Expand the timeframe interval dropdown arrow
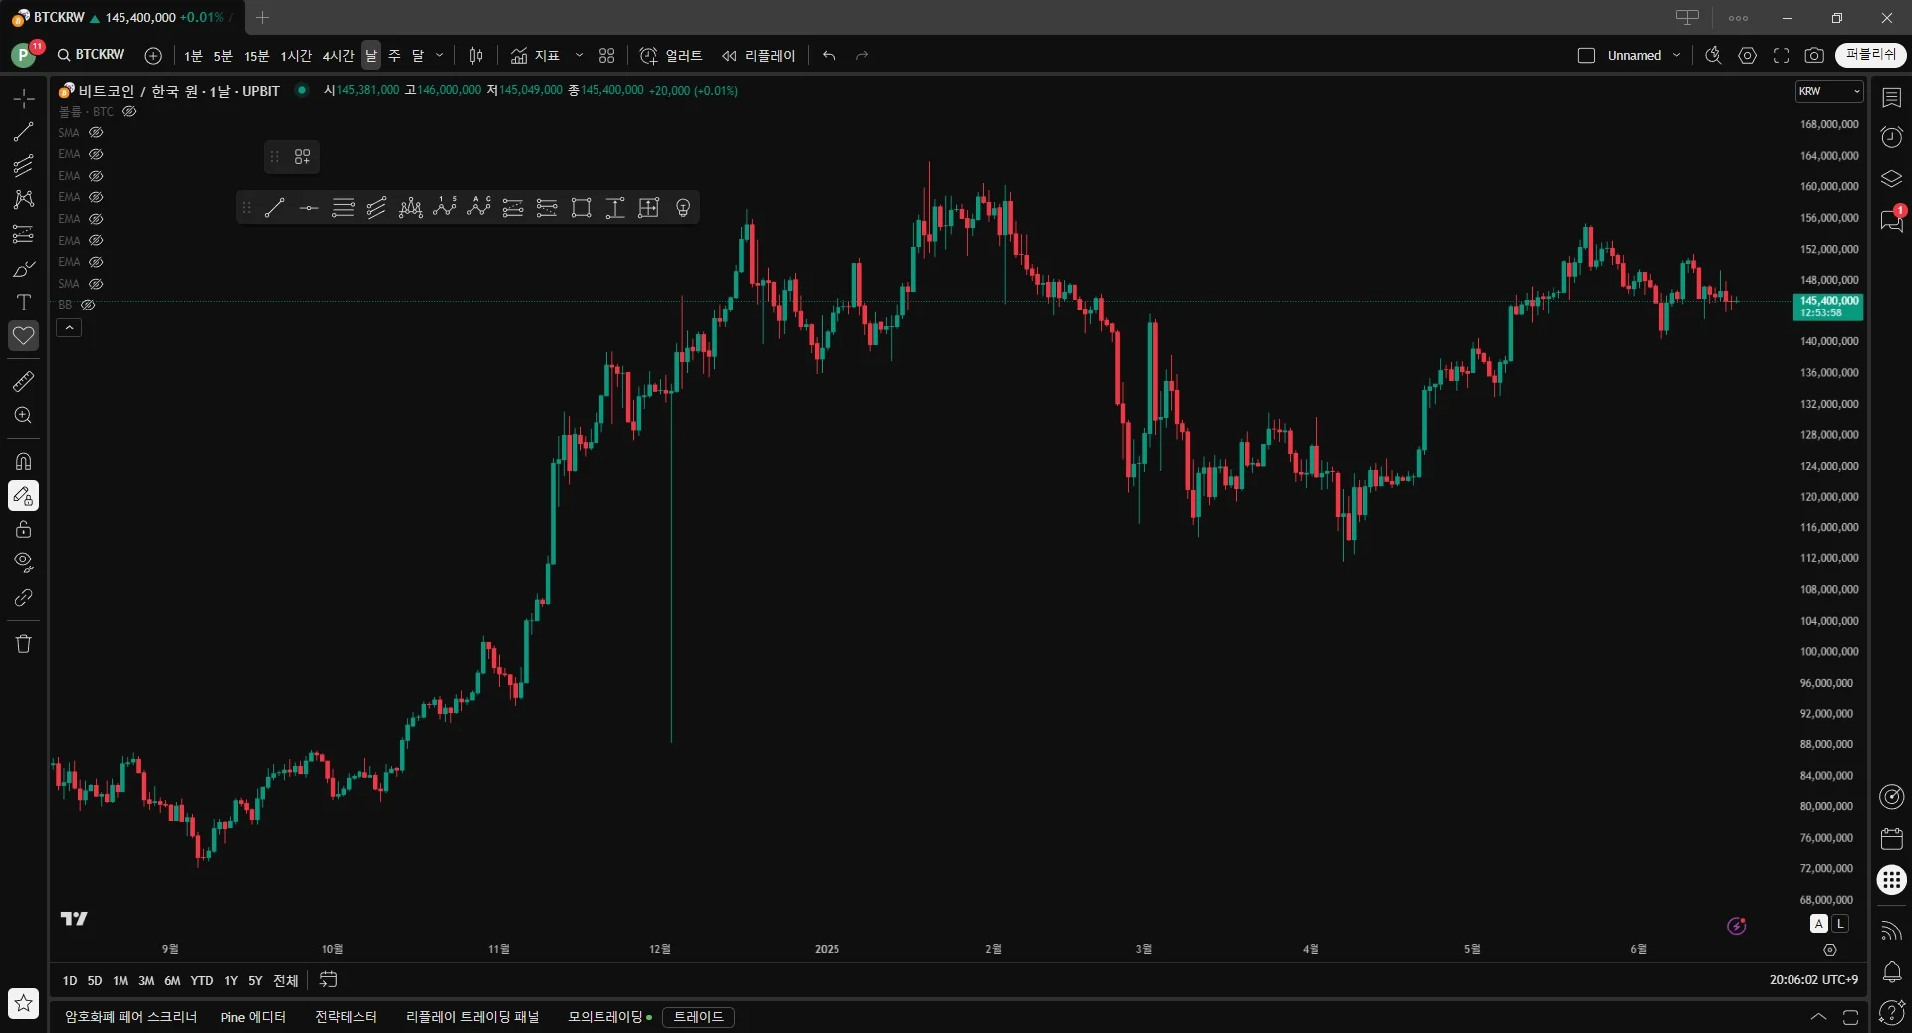 coord(439,56)
